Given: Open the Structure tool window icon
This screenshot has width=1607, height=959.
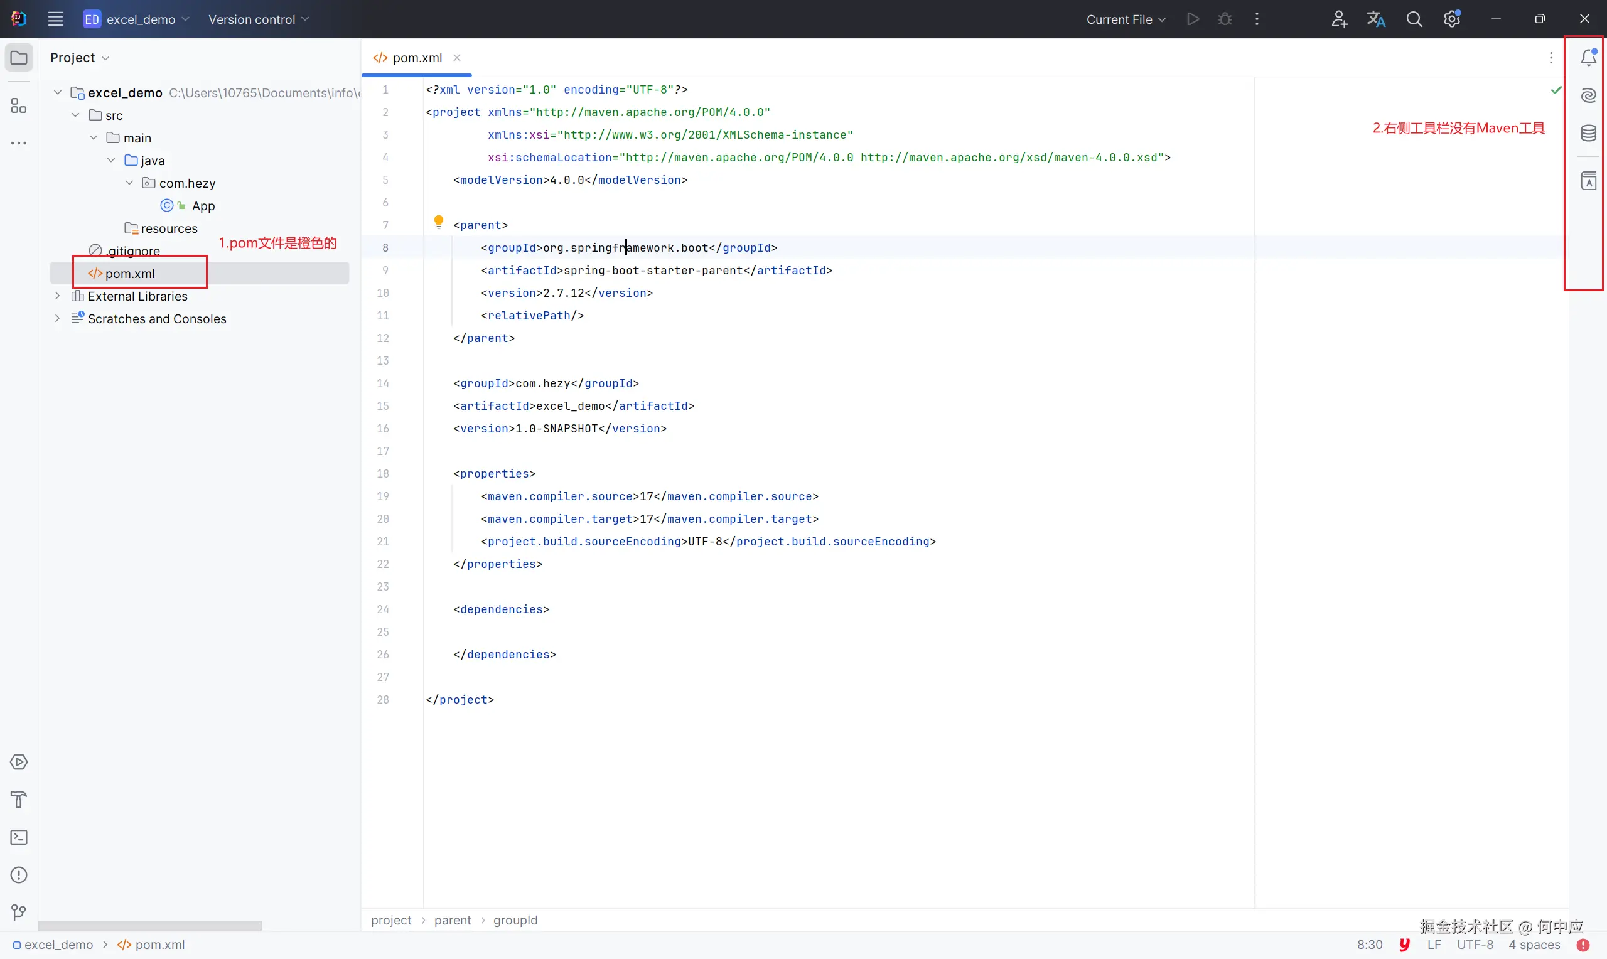Looking at the screenshot, I should pos(19,106).
